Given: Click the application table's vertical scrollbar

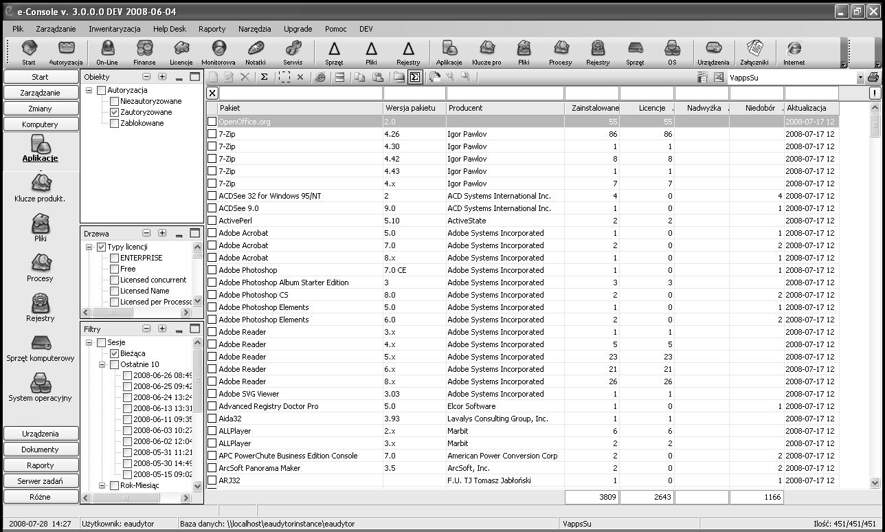Looking at the screenshot, I should click(875, 296).
